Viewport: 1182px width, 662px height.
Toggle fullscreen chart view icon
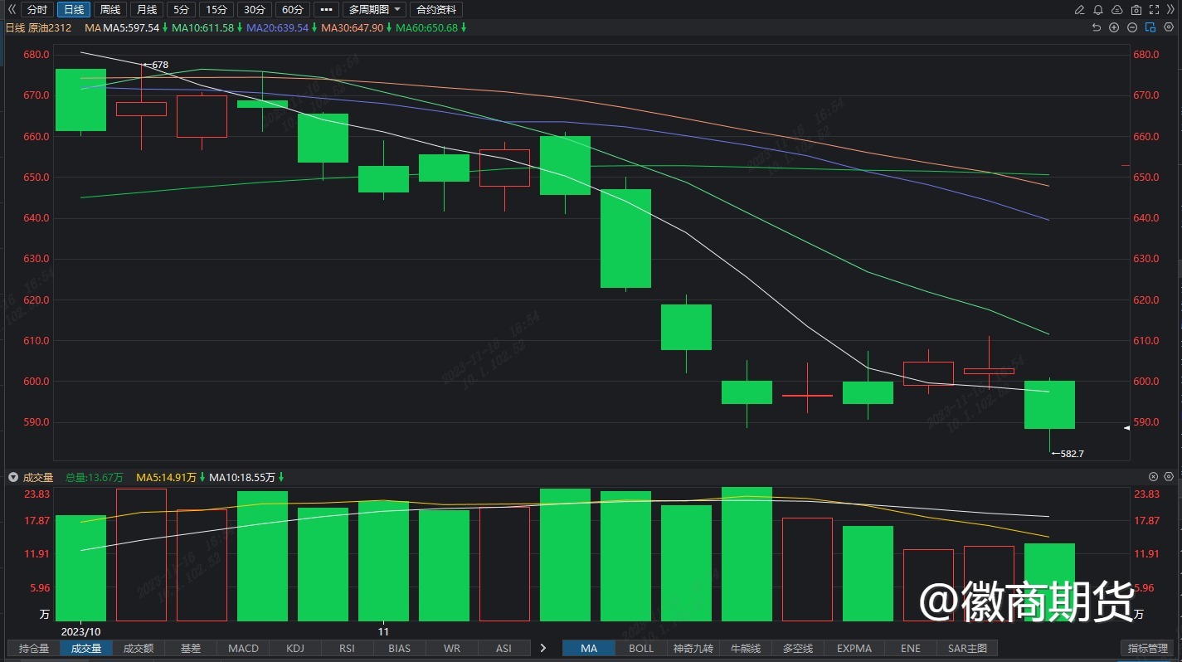1155,10
